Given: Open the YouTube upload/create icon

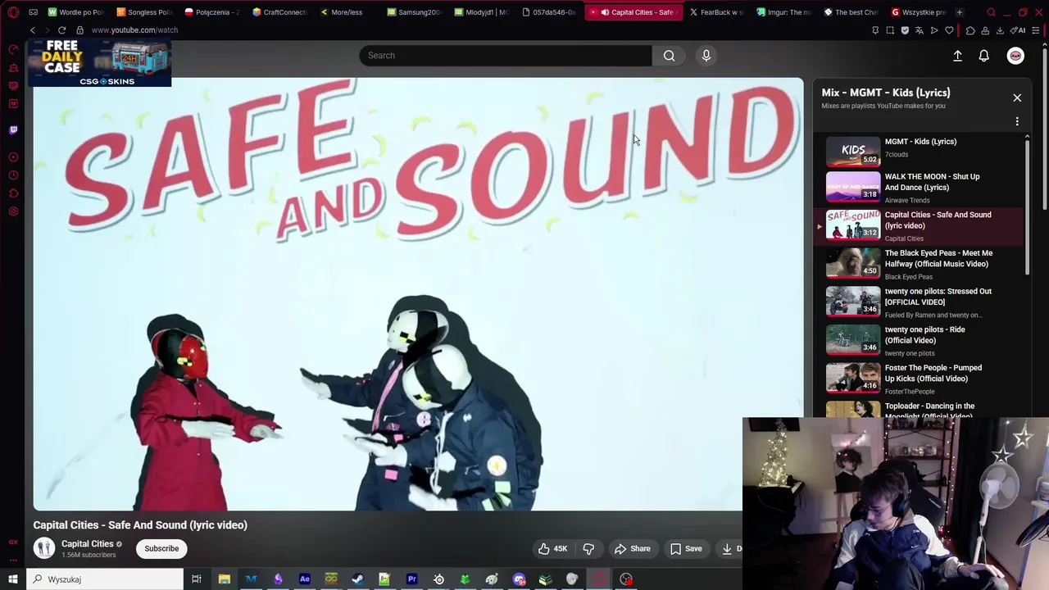Looking at the screenshot, I should (957, 56).
